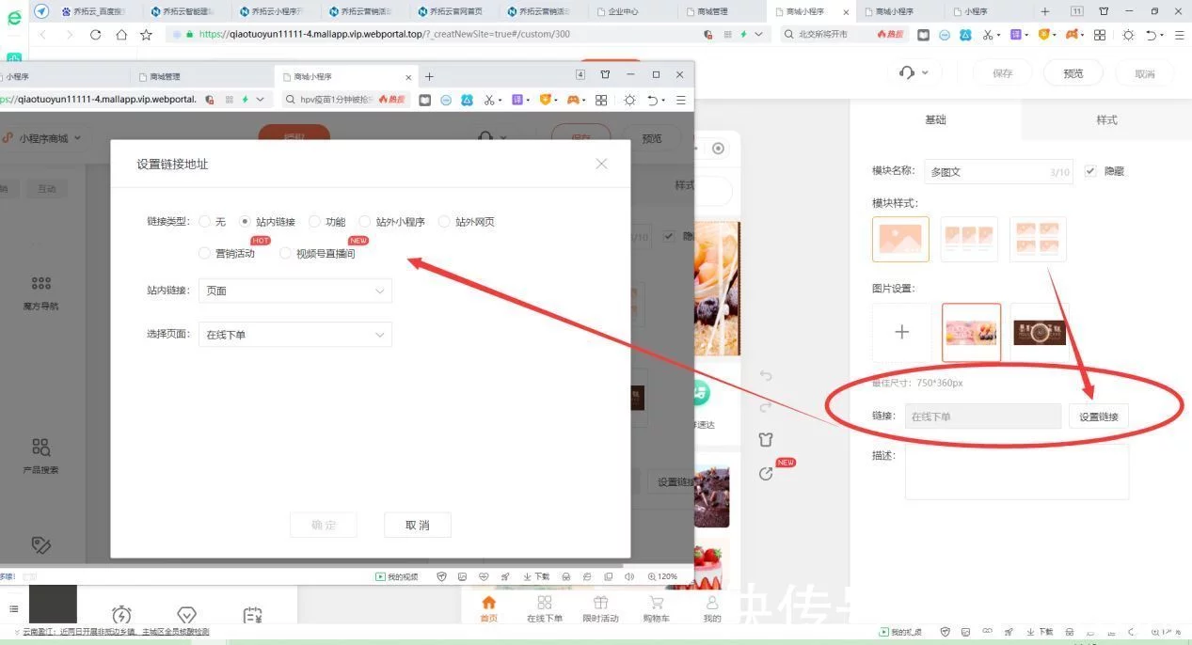The height and width of the screenshot is (645, 1192).
Task: Open a new tab in the back browser
Action: (1045, 11)
